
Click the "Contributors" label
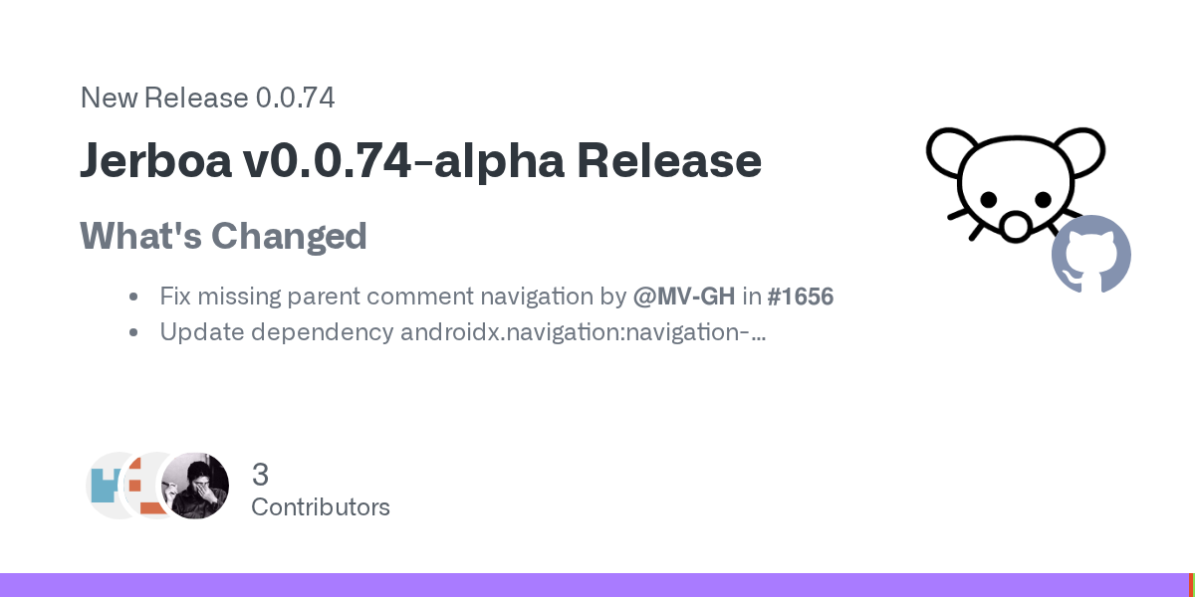(320, 507)
